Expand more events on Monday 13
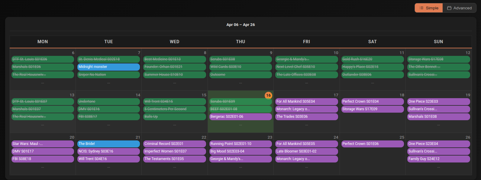The height and width of the screenshot is (180, 481). point(43,124)
